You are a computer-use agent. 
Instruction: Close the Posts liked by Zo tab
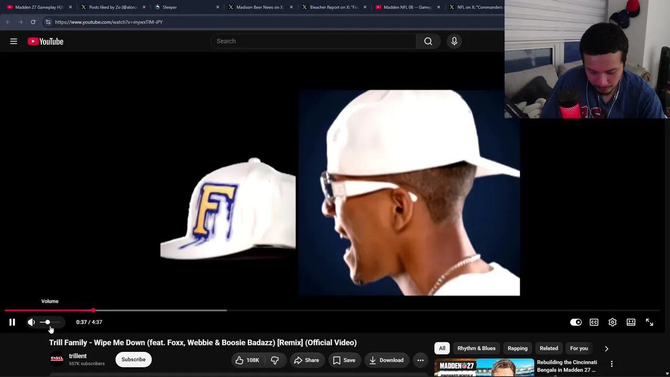tap(144, 7)
